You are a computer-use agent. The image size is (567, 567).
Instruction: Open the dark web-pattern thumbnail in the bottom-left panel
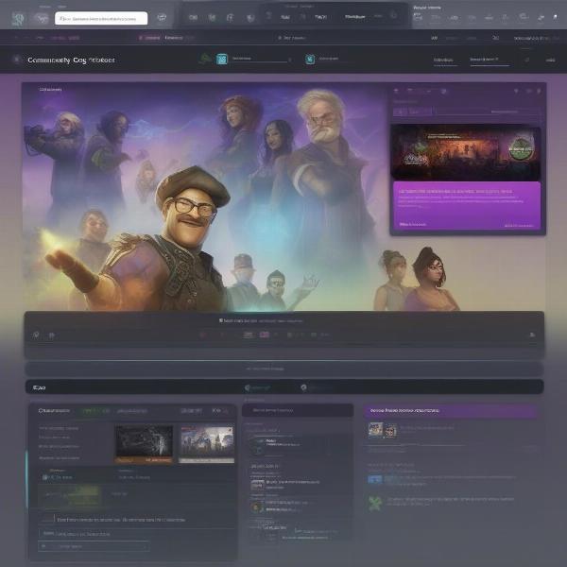[144, 444]
